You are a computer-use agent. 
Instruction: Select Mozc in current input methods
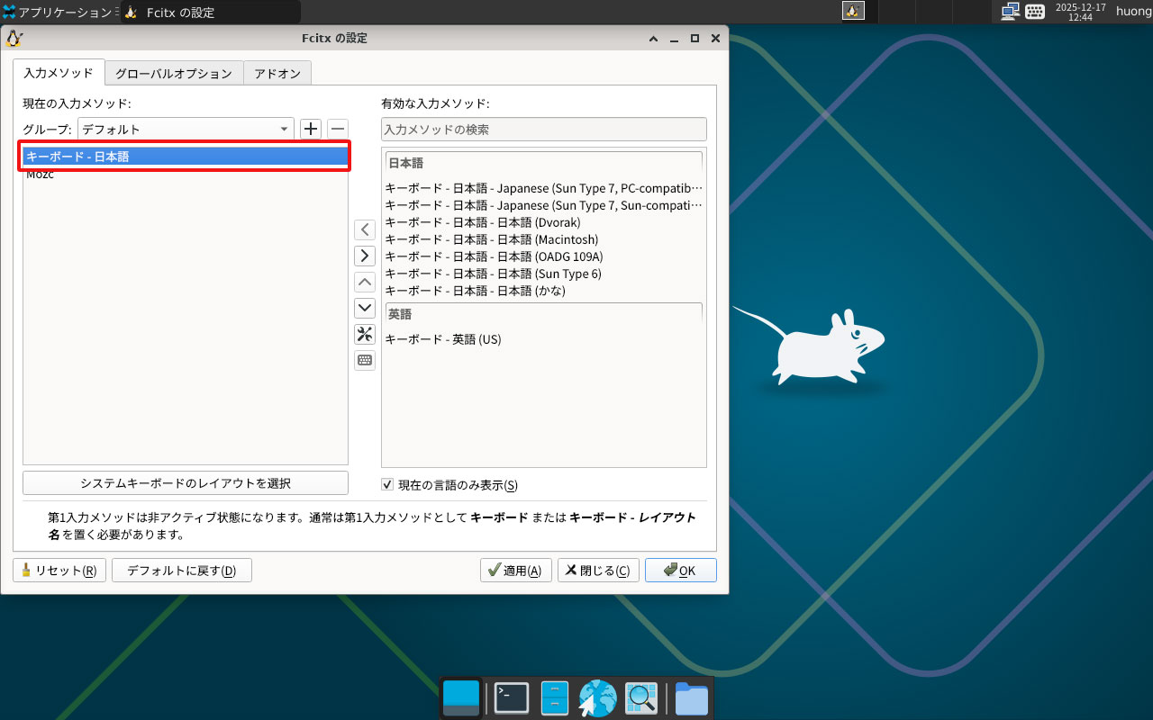(x=41, y=175)
